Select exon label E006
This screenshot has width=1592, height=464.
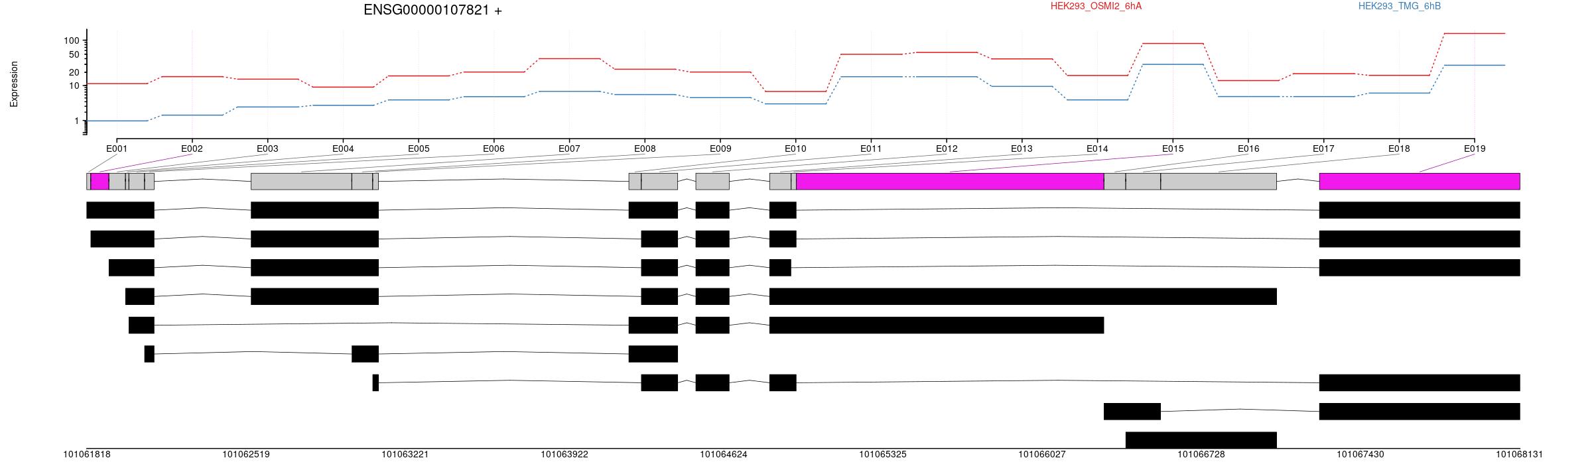coord(494,149)
